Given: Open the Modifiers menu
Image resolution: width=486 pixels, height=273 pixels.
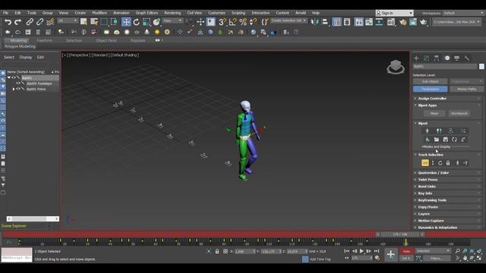Looking at the screenshot, I should point(99,13).
